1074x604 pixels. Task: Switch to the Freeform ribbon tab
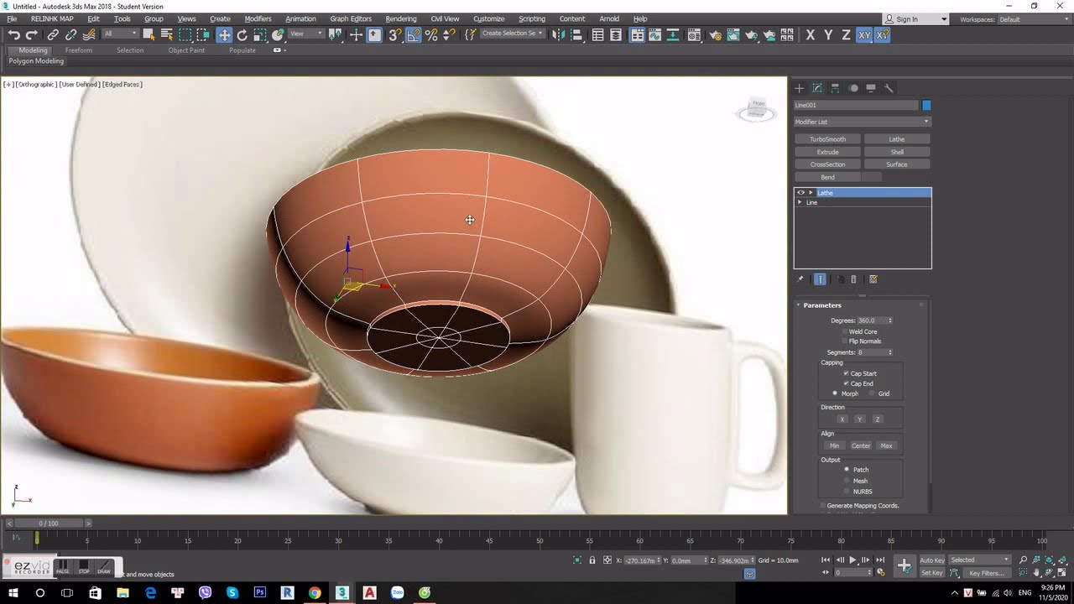[79, 50]
